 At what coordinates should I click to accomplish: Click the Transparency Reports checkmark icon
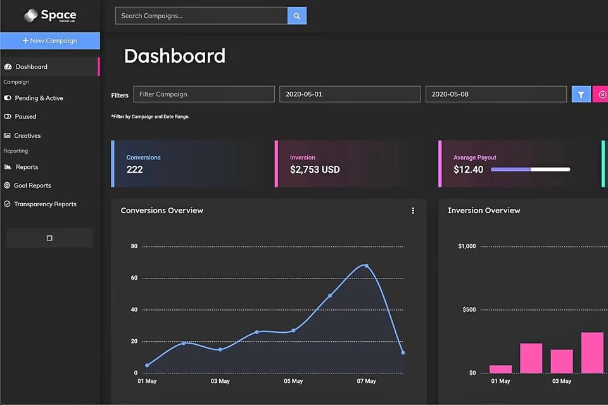point(8,204)
